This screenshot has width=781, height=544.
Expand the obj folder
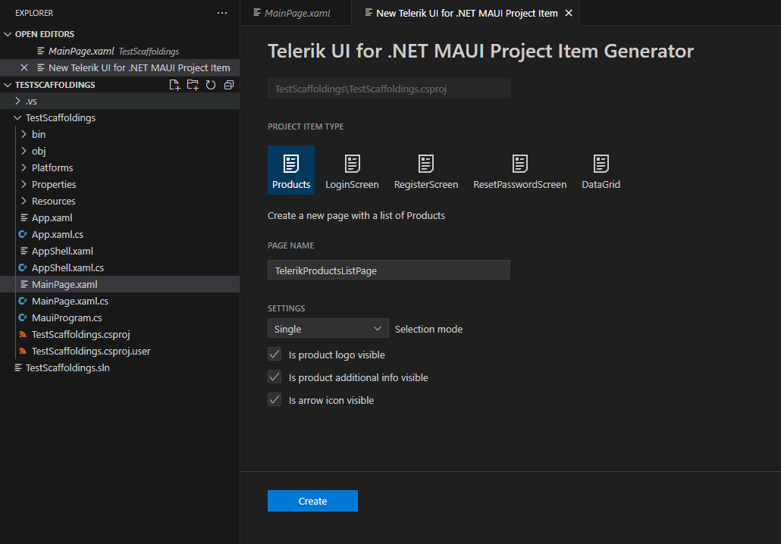click(120, 152)
